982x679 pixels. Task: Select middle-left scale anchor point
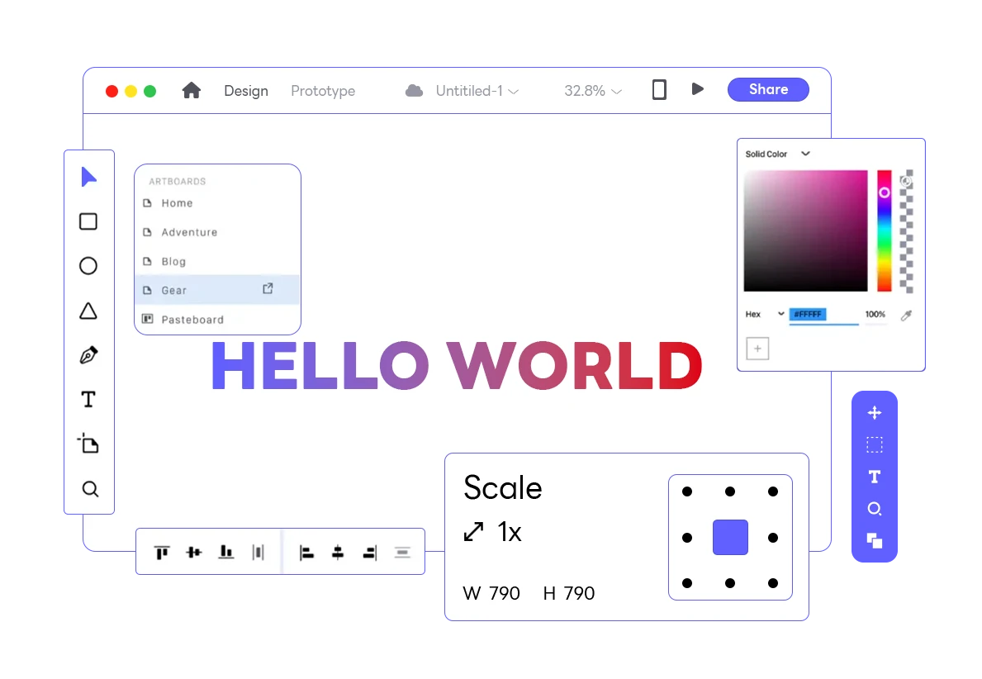point(687,538)
